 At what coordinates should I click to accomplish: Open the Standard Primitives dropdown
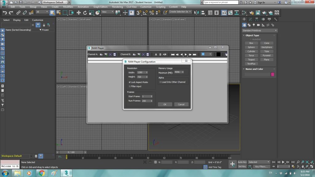(x=260, y=30)
